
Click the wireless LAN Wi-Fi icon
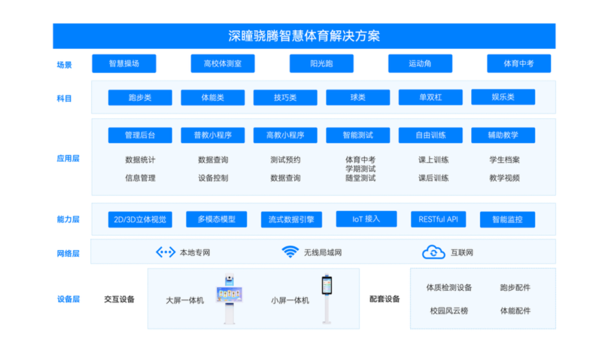(x=290, y=252)
